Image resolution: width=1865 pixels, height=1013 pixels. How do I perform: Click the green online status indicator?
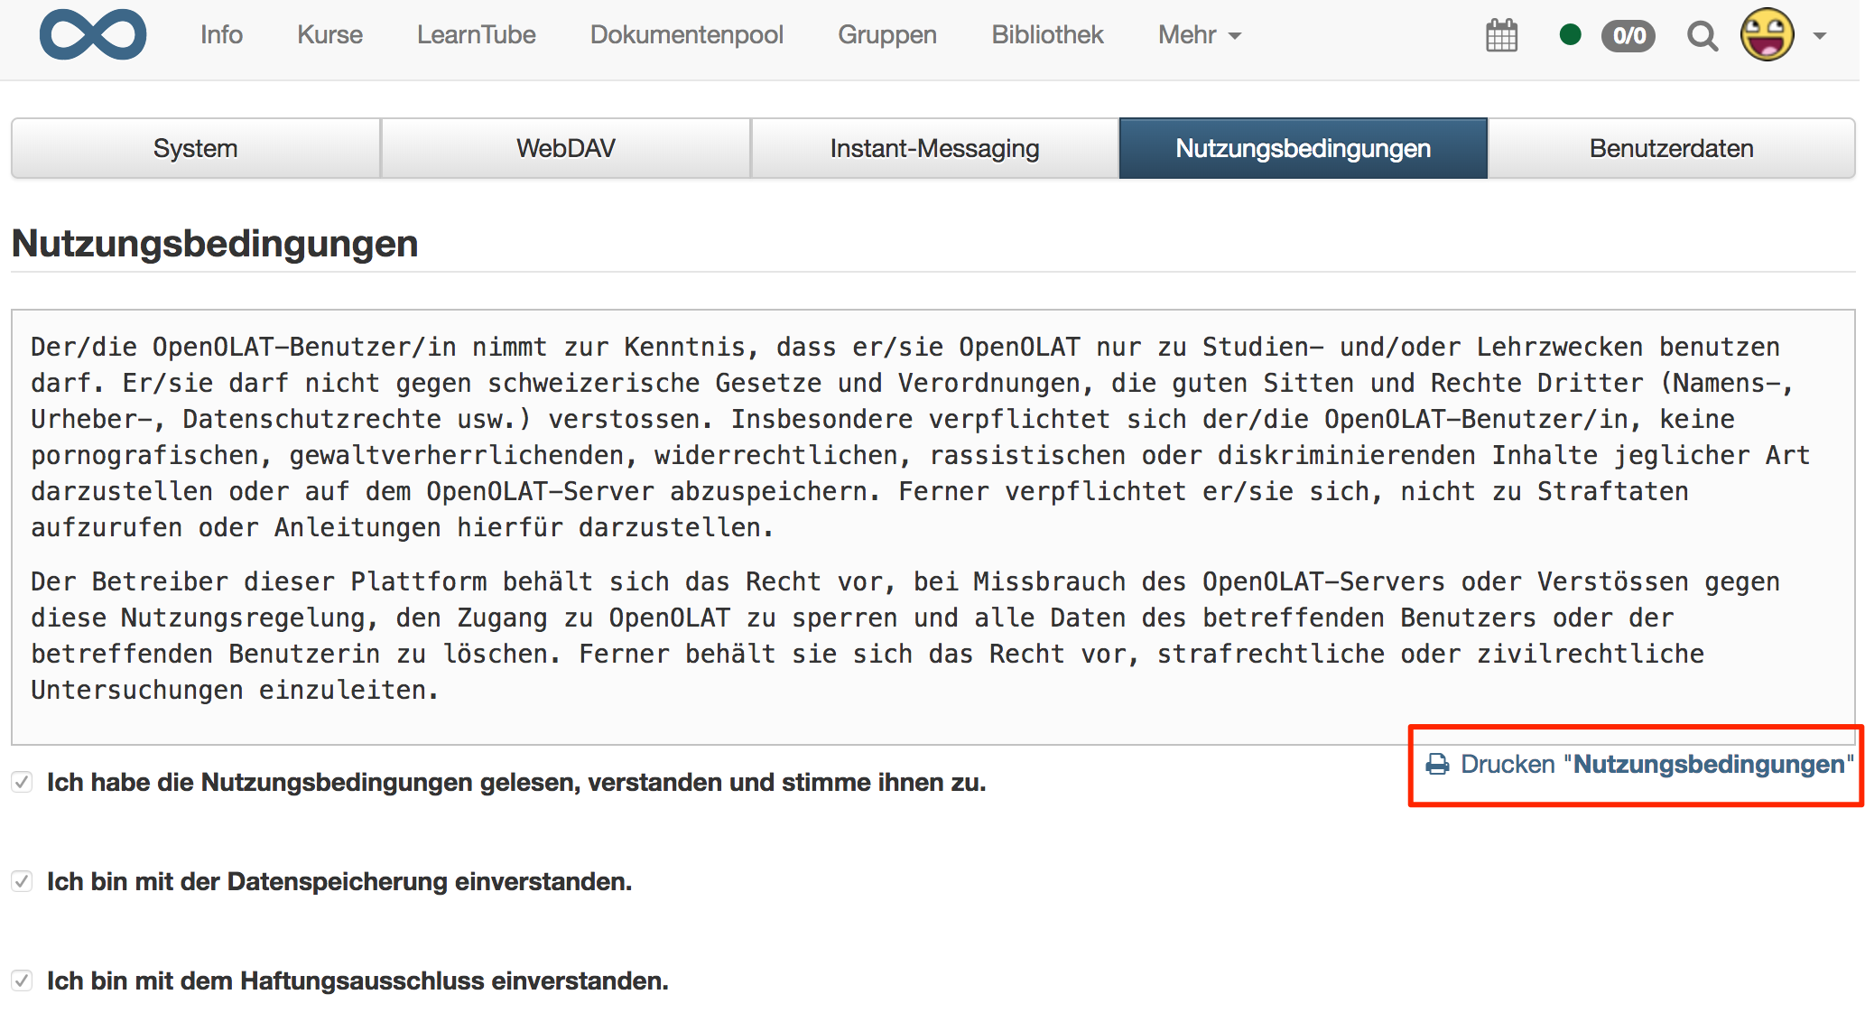point(1574,33)
